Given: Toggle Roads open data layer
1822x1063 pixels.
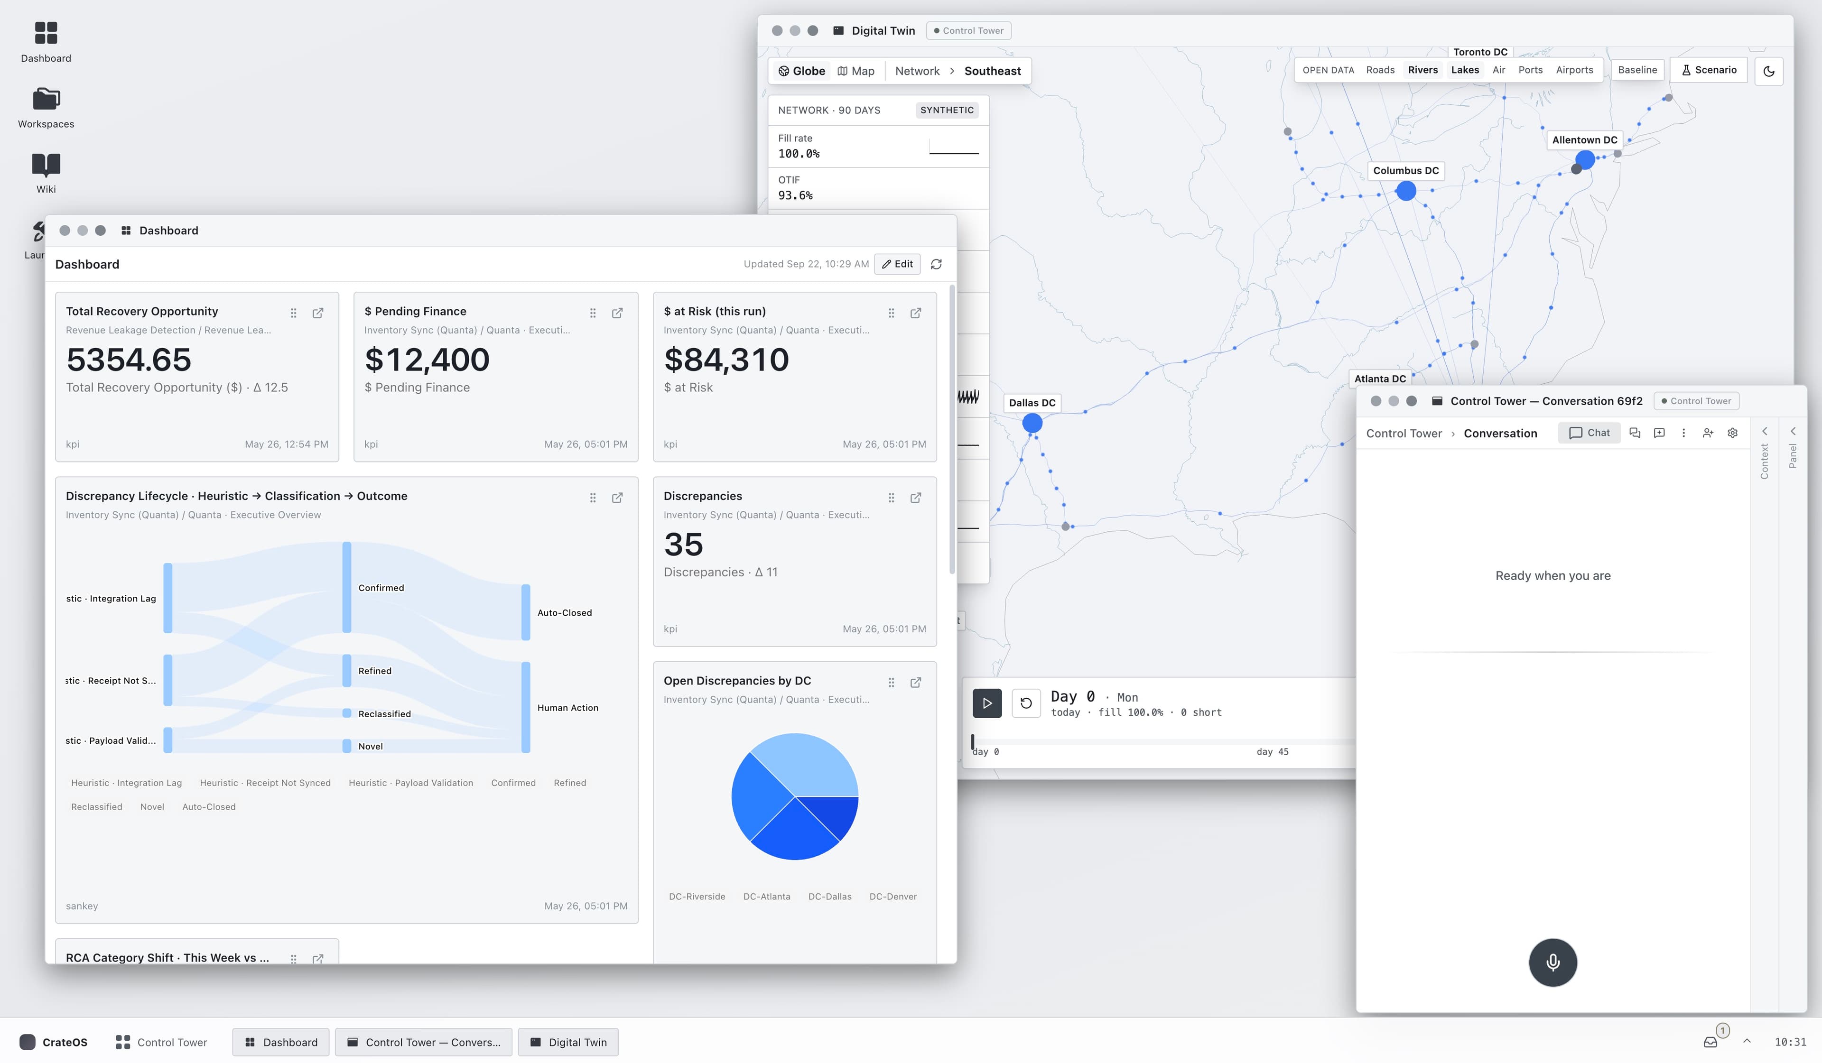Looking at the screenshot, I should [1379, 70].
